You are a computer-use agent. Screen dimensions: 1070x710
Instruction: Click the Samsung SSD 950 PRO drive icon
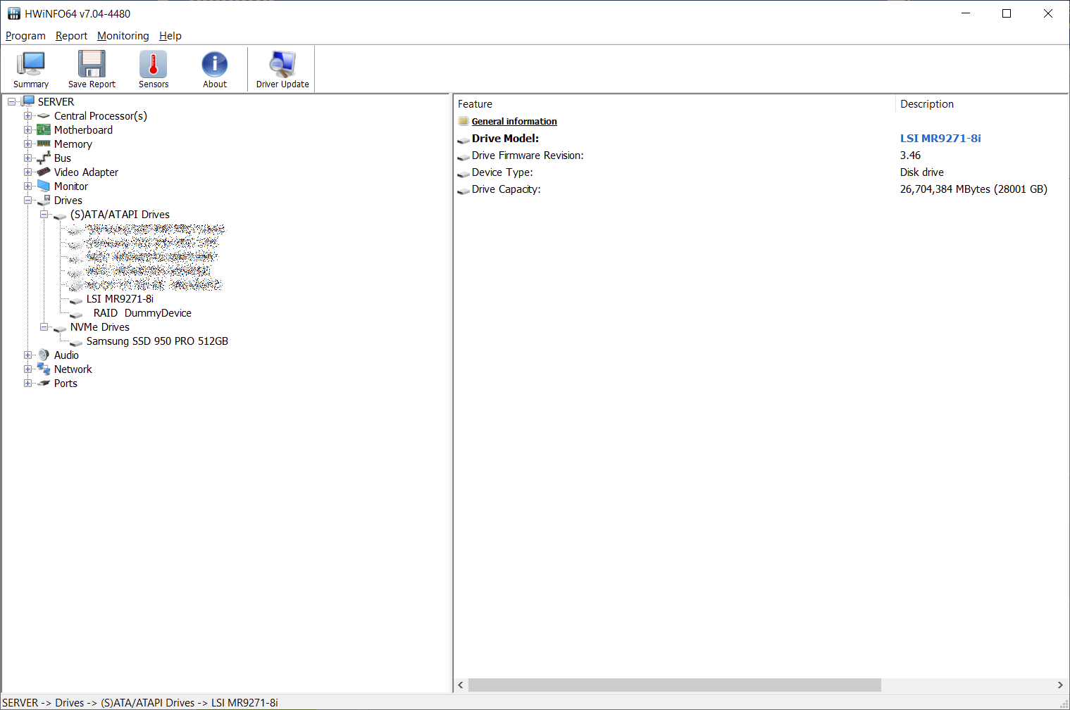coord(76,342)
